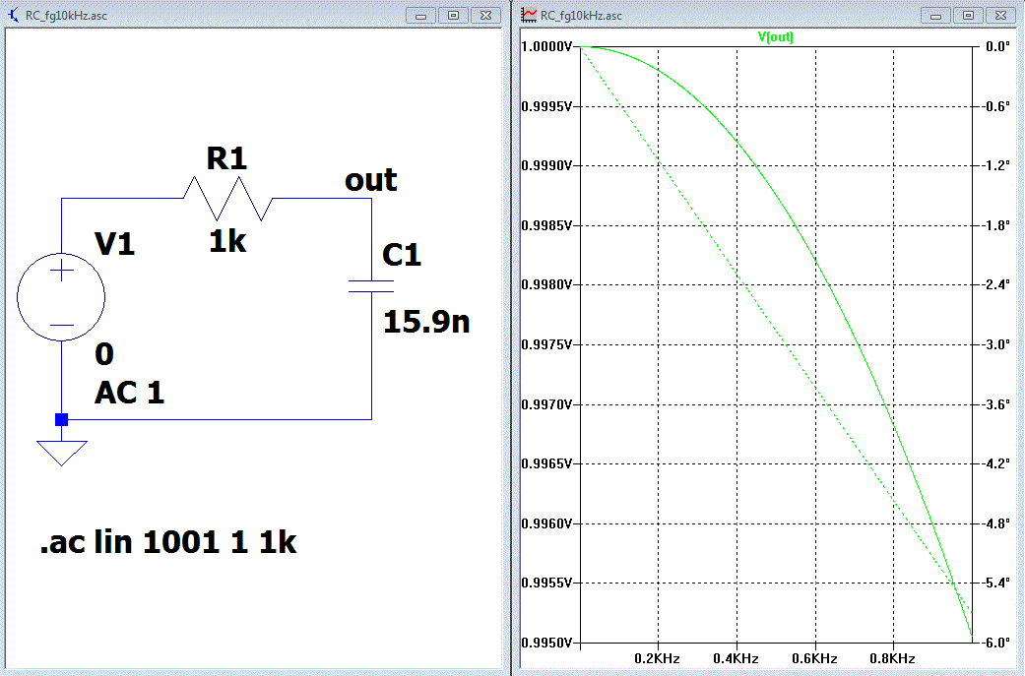Viewport: 1025px width, 676px height.
Task: Click the -6.0° phase axis label
Action: click(995, 643)
